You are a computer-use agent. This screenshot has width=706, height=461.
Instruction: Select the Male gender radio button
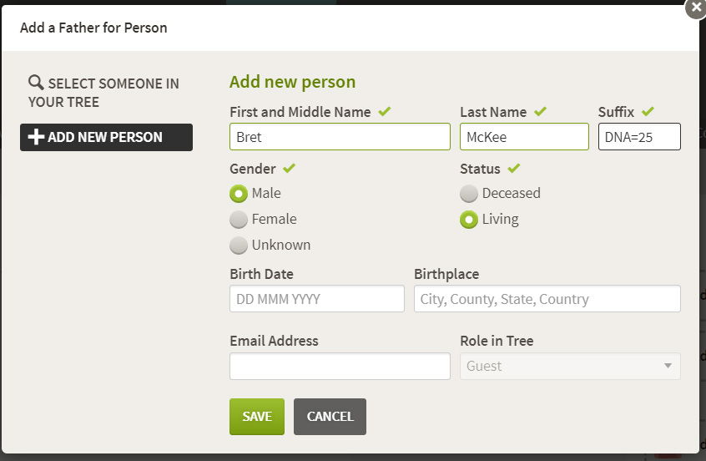(239, 194)
